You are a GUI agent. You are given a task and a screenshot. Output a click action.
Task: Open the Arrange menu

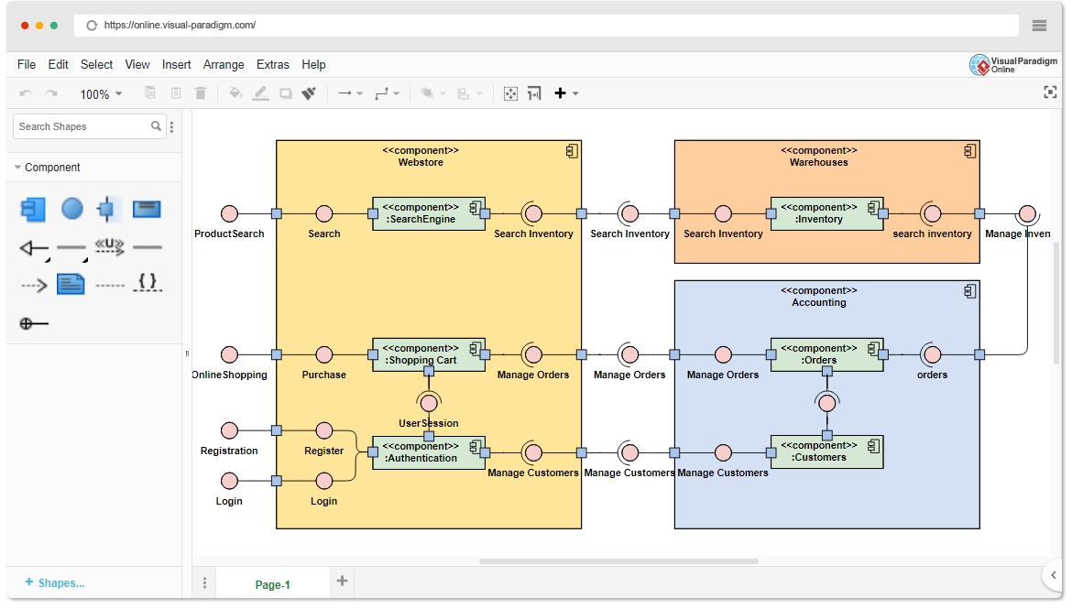tap(224, 64)
